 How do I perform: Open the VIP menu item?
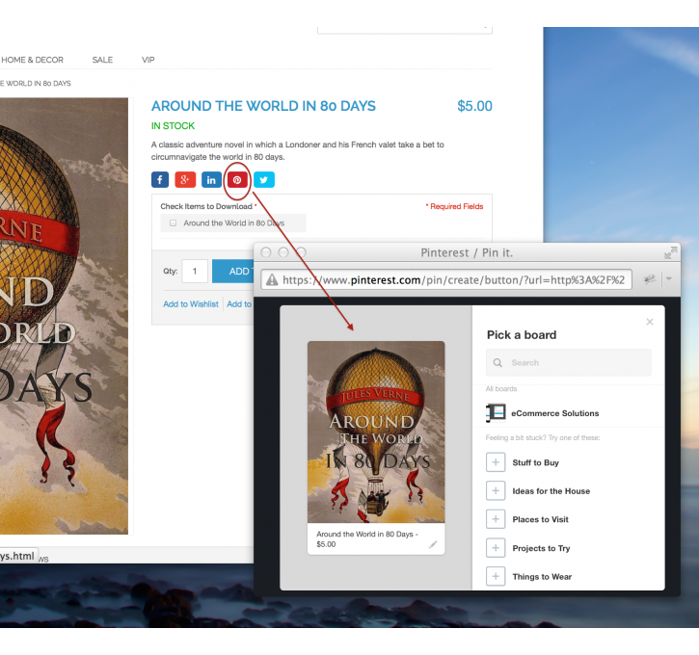pos(148,60)
